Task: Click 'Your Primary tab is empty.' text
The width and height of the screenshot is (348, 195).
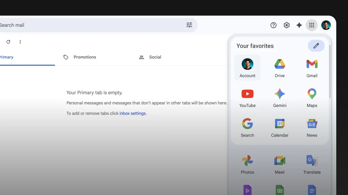Action: tap(94, 93)
